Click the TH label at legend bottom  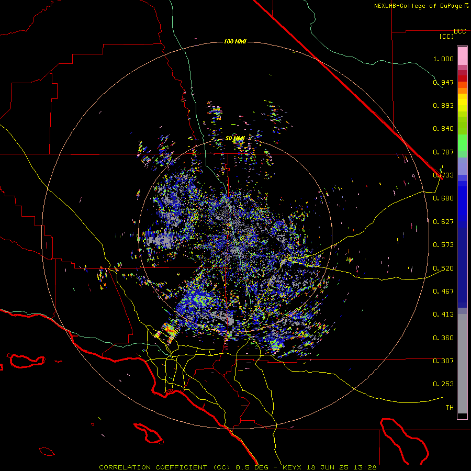pyautogui.click(x=450, y=408)
